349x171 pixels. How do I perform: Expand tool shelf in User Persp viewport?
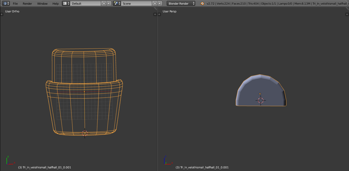[x=159, y=14]
